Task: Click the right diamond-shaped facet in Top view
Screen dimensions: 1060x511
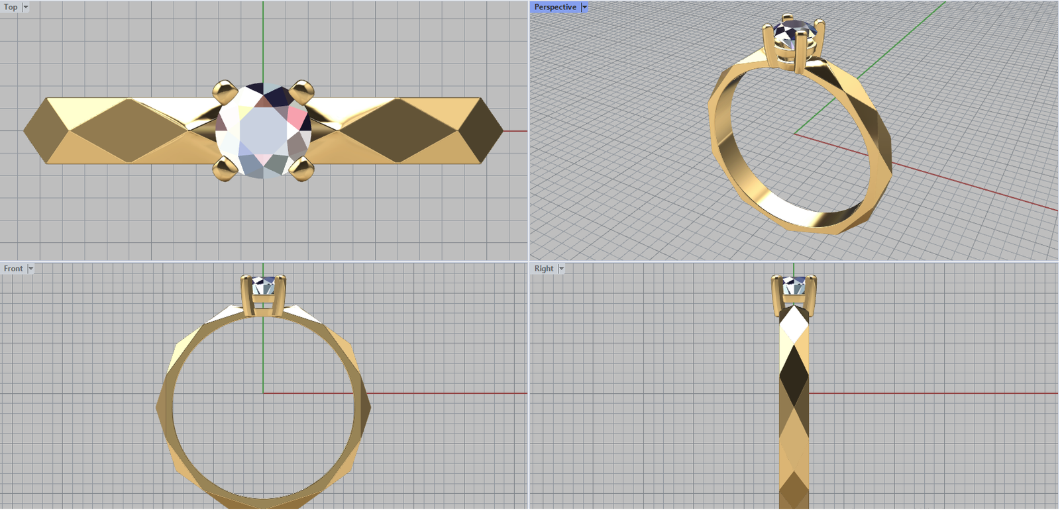Action: tap(397, 130)
